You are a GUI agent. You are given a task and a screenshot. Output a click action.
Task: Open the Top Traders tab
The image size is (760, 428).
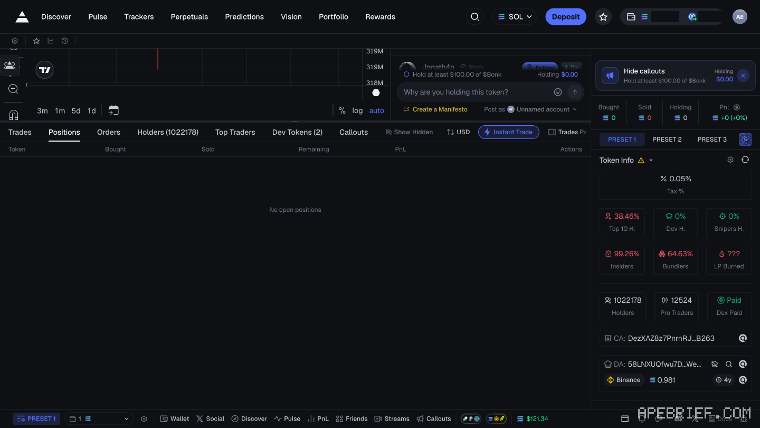point(235,132)
